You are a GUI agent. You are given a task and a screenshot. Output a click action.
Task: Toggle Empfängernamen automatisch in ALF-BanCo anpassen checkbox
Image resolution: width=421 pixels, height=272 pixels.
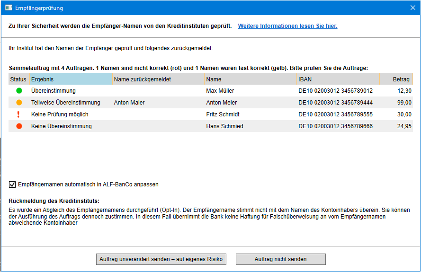(x=12, y=184)
